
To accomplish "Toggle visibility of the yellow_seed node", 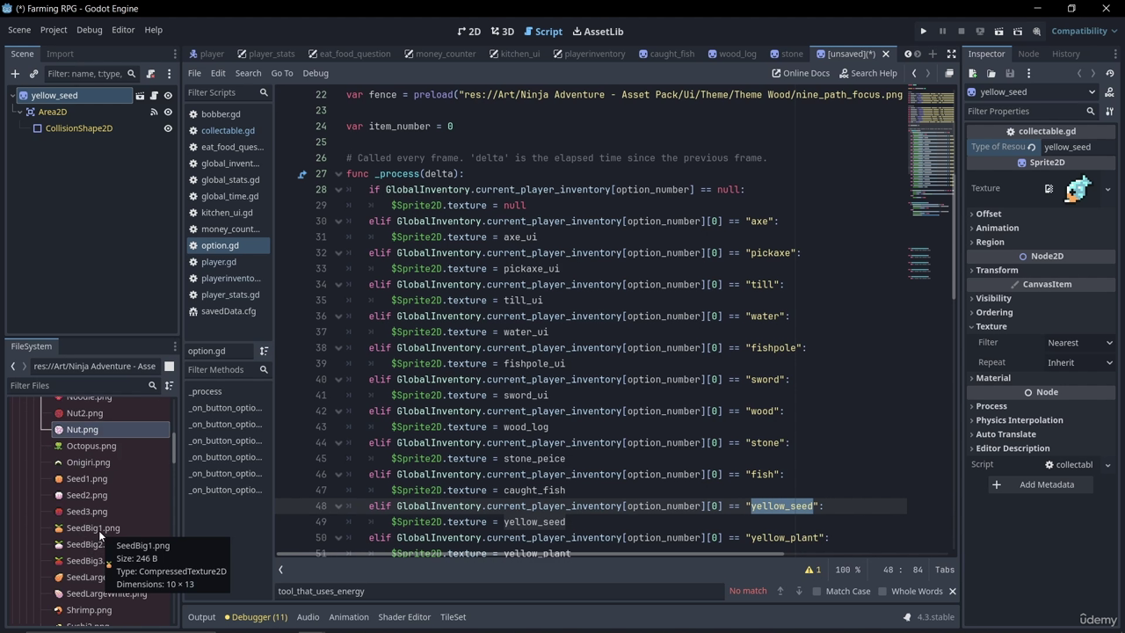I will point(168,96).
